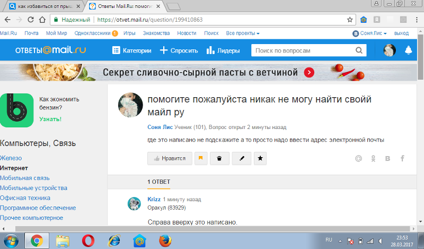
Task: Bookmark this page with star icon
Action: click(350, 20)
